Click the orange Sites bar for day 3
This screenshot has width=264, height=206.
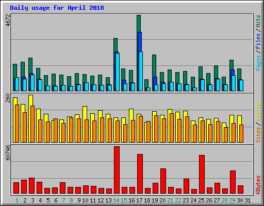pyautogui.click(x=32, y=124)
